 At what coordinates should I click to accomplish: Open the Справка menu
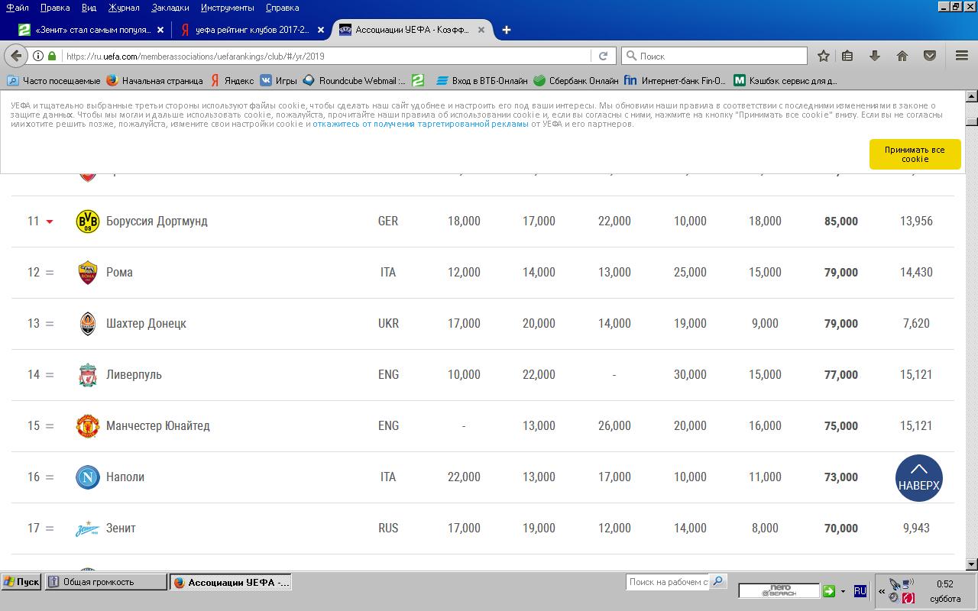283,8
